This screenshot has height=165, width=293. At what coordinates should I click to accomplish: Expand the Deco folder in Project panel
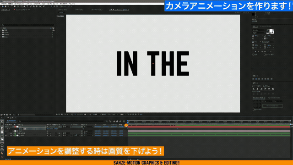[1, 37]
